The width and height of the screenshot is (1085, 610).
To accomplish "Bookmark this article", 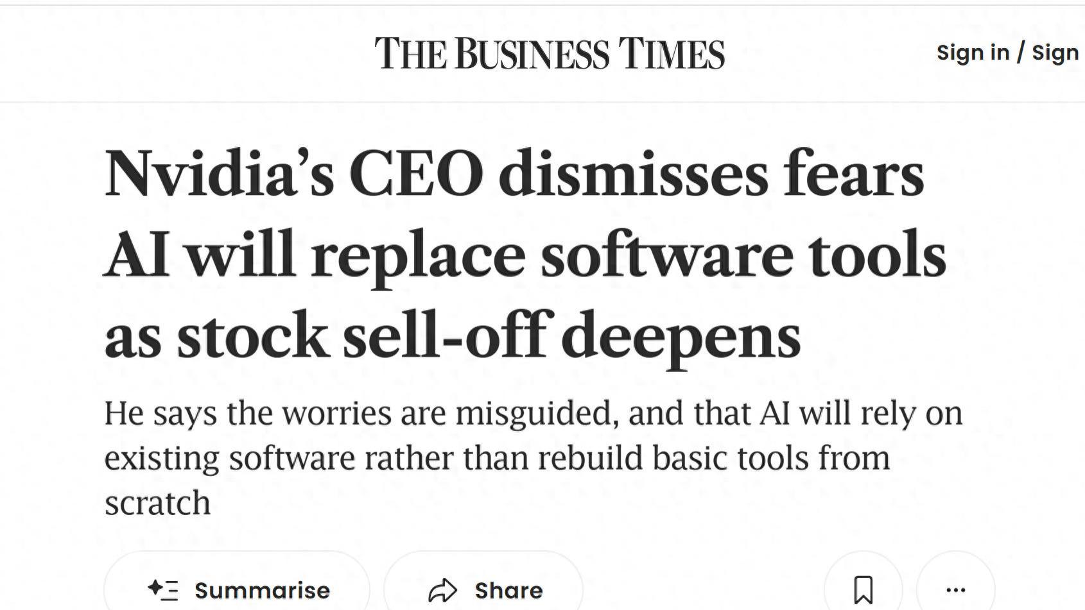I will (x=863, y=589).
